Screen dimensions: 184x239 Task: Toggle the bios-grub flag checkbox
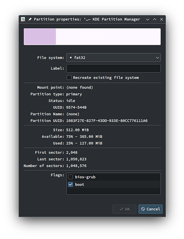click(x=70, y=177)
